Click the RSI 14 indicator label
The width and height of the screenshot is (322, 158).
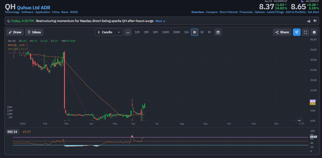[12, 132]
